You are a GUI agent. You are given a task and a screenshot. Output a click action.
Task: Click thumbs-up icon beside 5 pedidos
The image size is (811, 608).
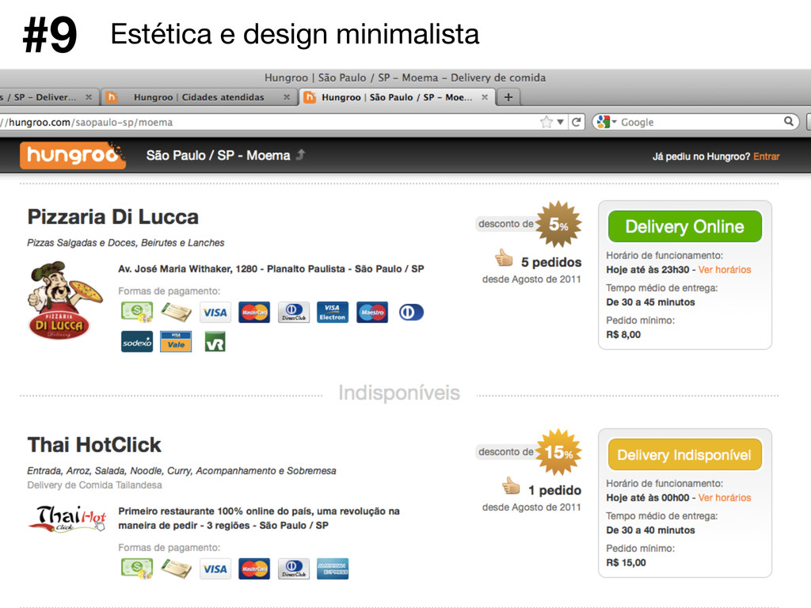click(503, 257)
